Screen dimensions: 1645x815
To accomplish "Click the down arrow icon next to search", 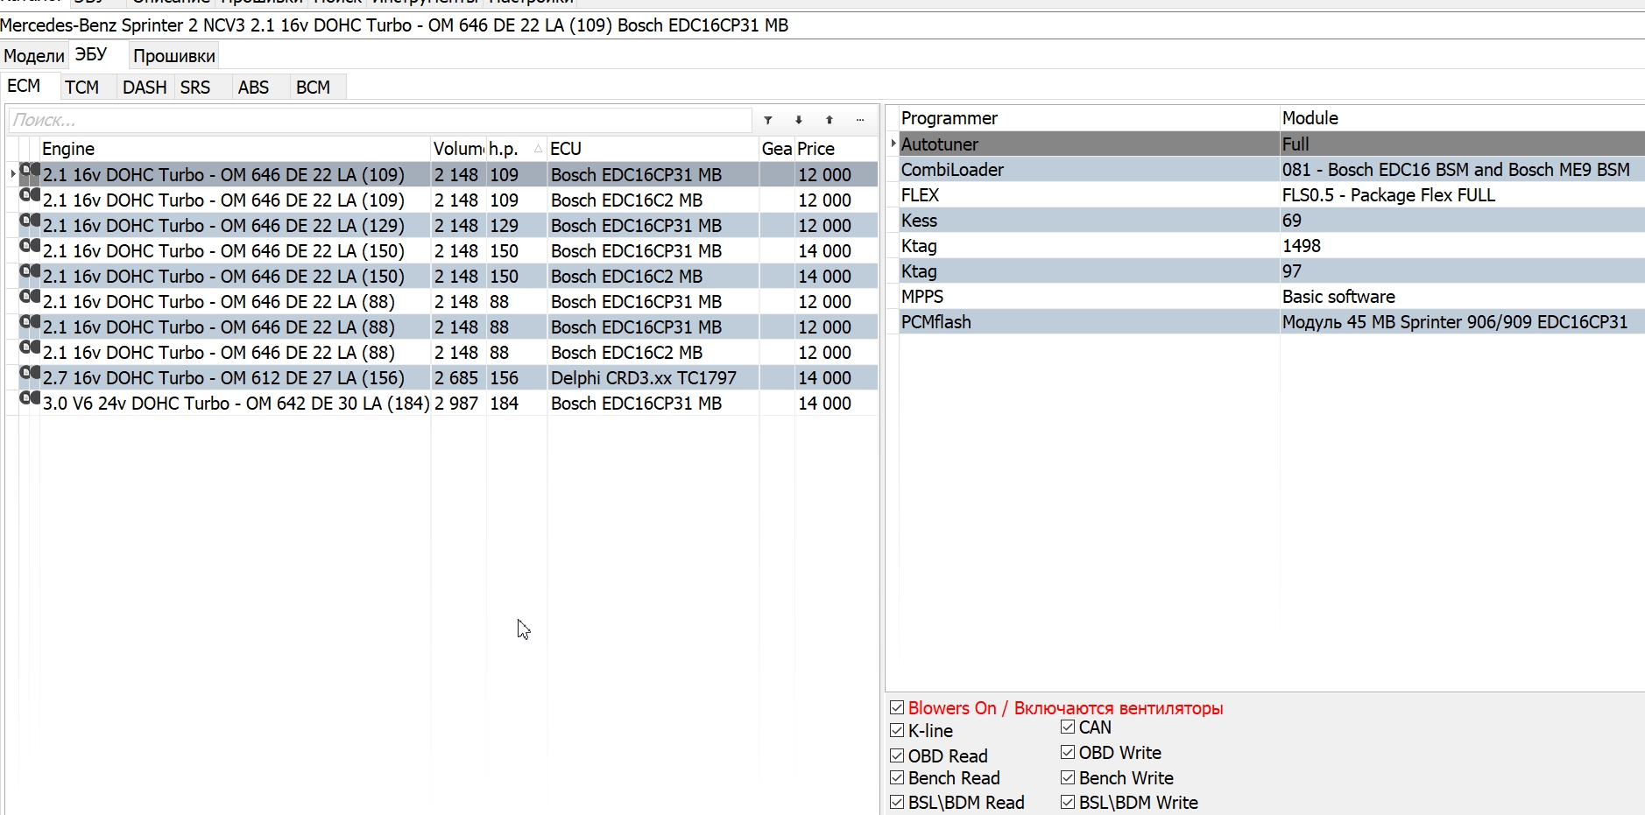I will click(799, 120).
